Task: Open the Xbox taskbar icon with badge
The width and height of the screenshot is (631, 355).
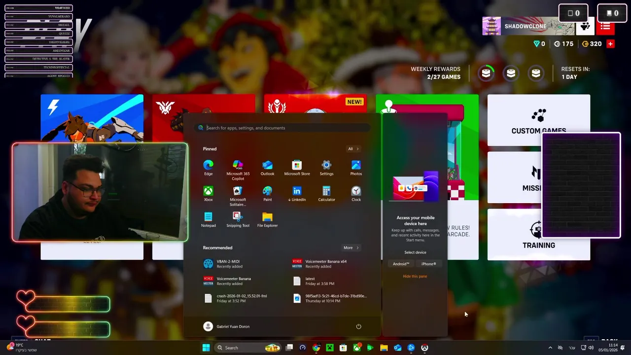Action: click(x=356, y=348)
